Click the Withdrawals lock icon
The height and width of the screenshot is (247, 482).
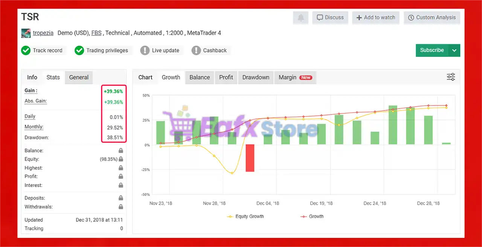(120, 207)
